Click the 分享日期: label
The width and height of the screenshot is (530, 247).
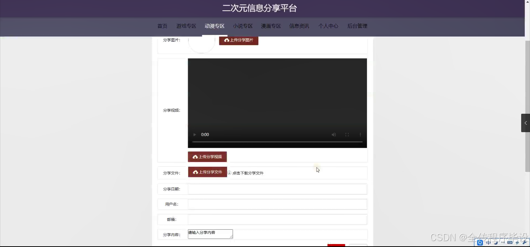coord(172,189)
